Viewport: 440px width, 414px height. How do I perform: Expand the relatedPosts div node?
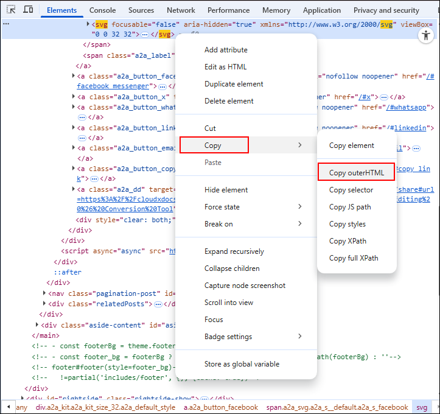click(44, 303)
